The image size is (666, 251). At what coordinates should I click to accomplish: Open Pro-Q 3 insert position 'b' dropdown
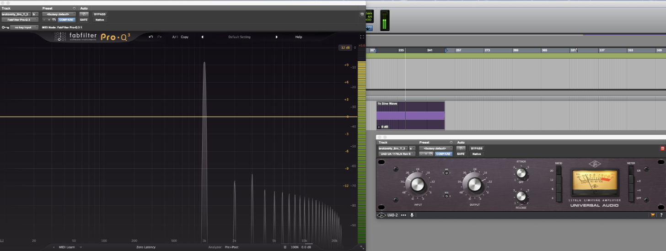click(34, 14)
